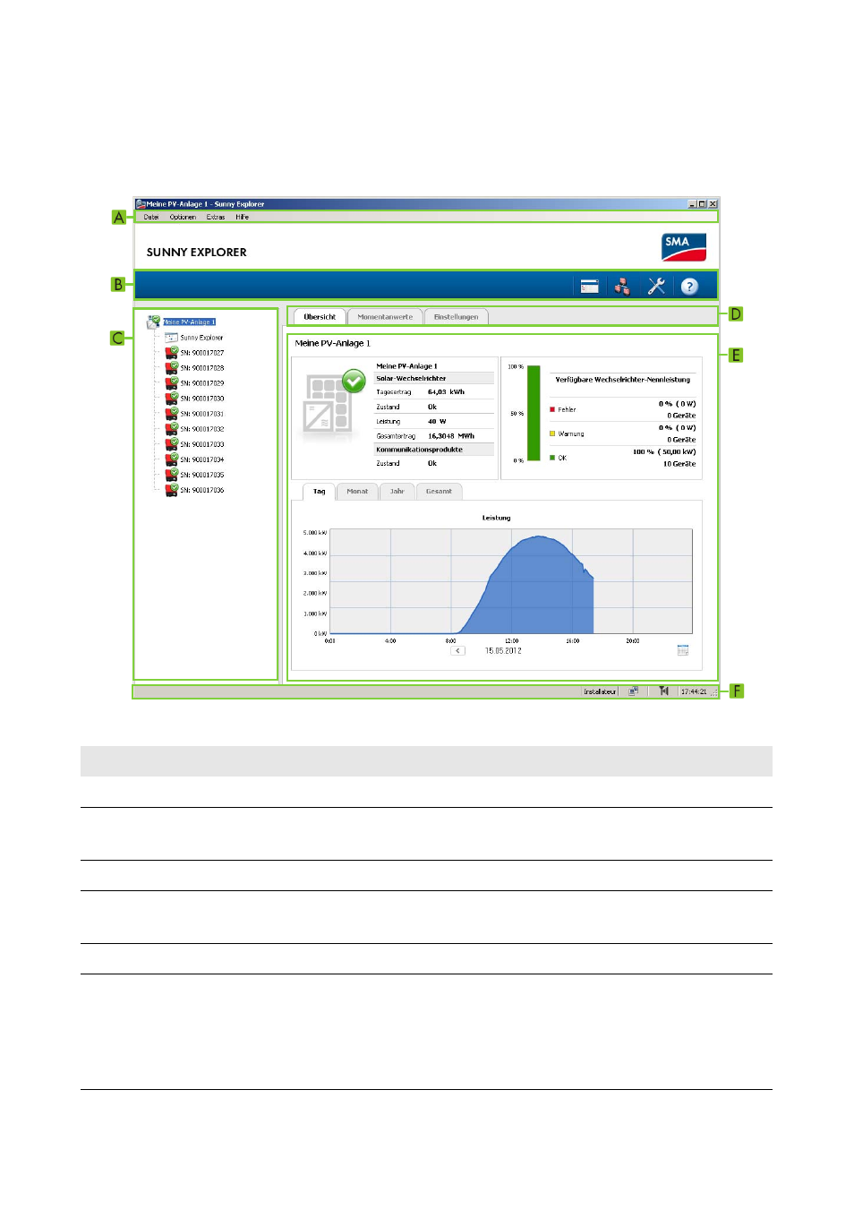Click the yellow Warnung legend swatch
854x1210 pixels.
point(552,433)
